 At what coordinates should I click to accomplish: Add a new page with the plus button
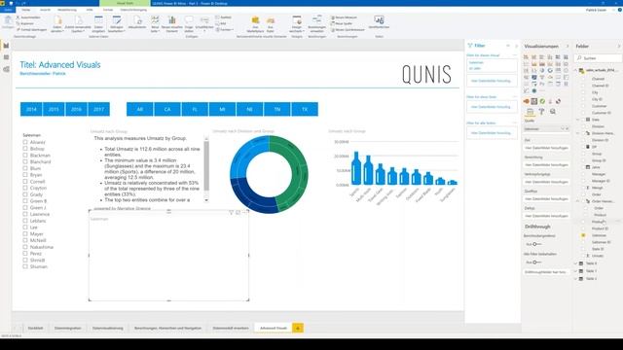tap(298, 328)
